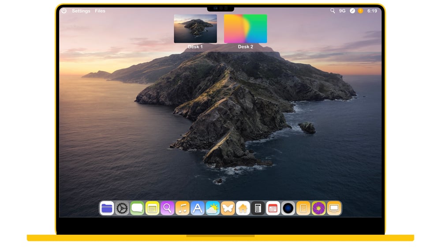The width and height of the screenshot is (441, 248).
Task: Open the Home app house icon
Action: point(243,208)
